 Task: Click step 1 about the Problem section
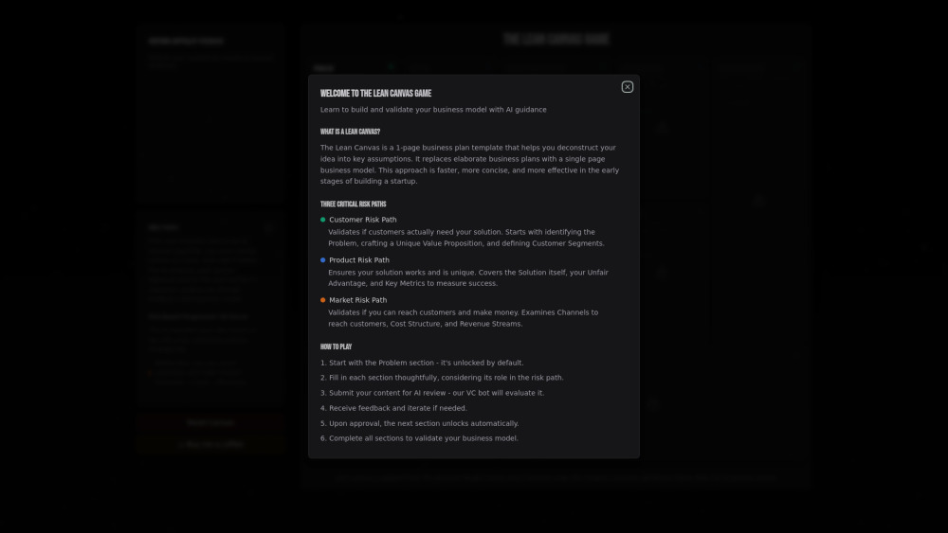pyautogui.click(x=422, y=363)
